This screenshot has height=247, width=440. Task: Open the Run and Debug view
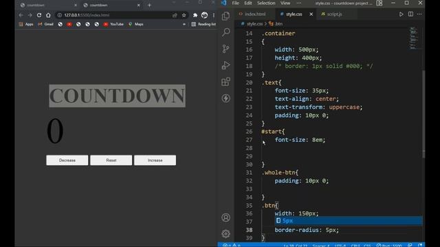coord(226,65)
